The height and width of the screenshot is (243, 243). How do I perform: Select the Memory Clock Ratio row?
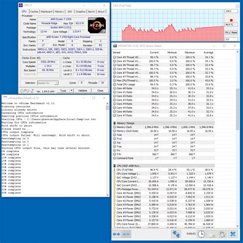(164, 131)
